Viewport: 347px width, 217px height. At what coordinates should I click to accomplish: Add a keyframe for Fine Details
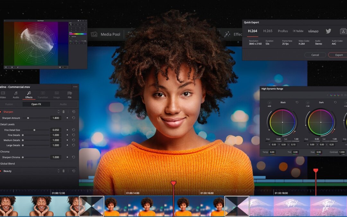[x=67, y=135]
